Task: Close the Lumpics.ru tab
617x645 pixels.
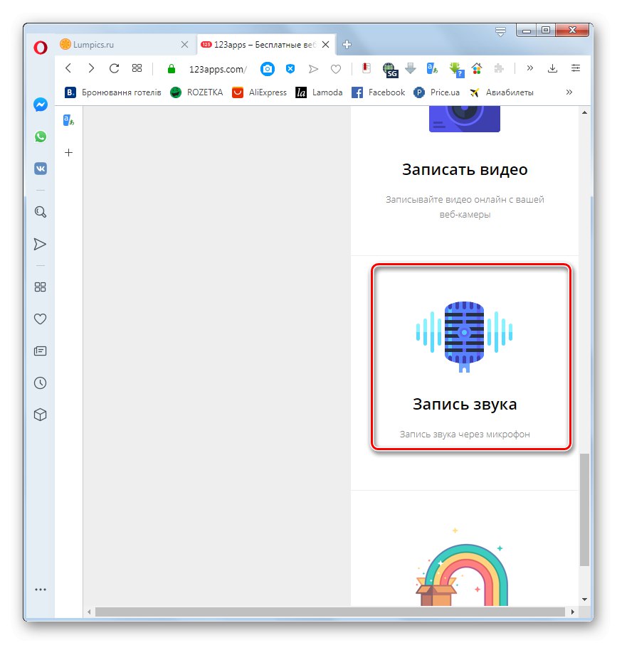Action: pyautogui.click(x=185, y=44)
